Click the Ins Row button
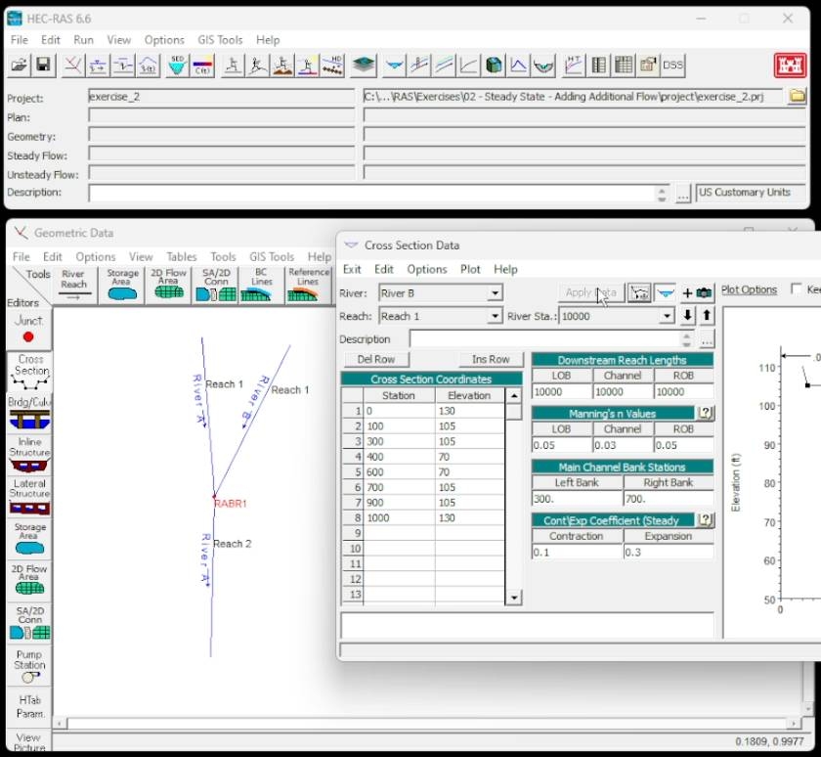 (x=491, y=360)
